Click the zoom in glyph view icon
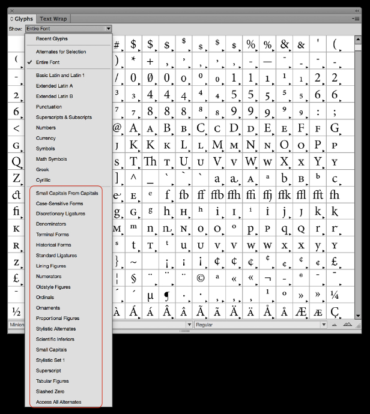The width and height of the screenshot is (370, 414). click(347, 325)
